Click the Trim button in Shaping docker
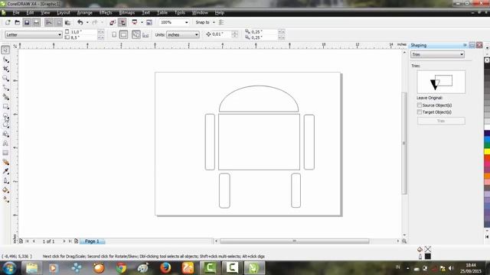Screen dimensions: 490x275 coord(441,121)
